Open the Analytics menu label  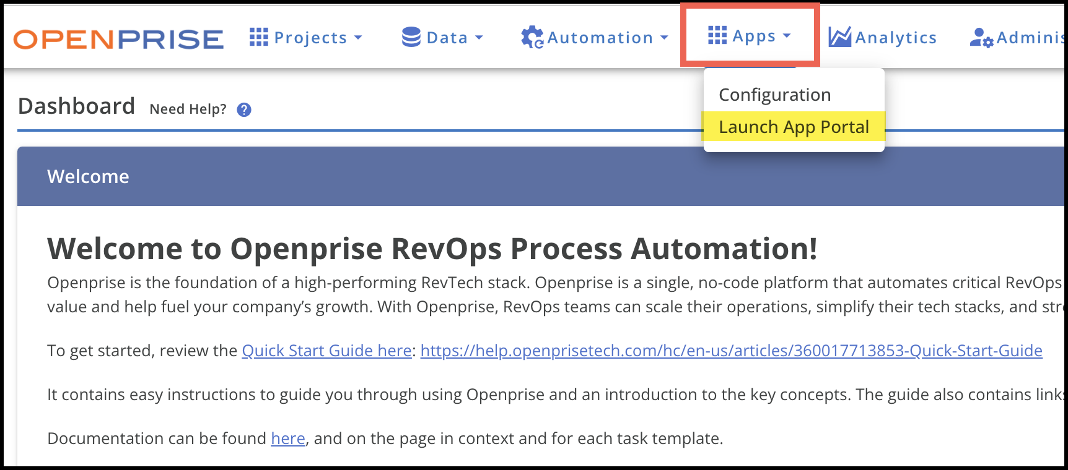pos(895,38)
